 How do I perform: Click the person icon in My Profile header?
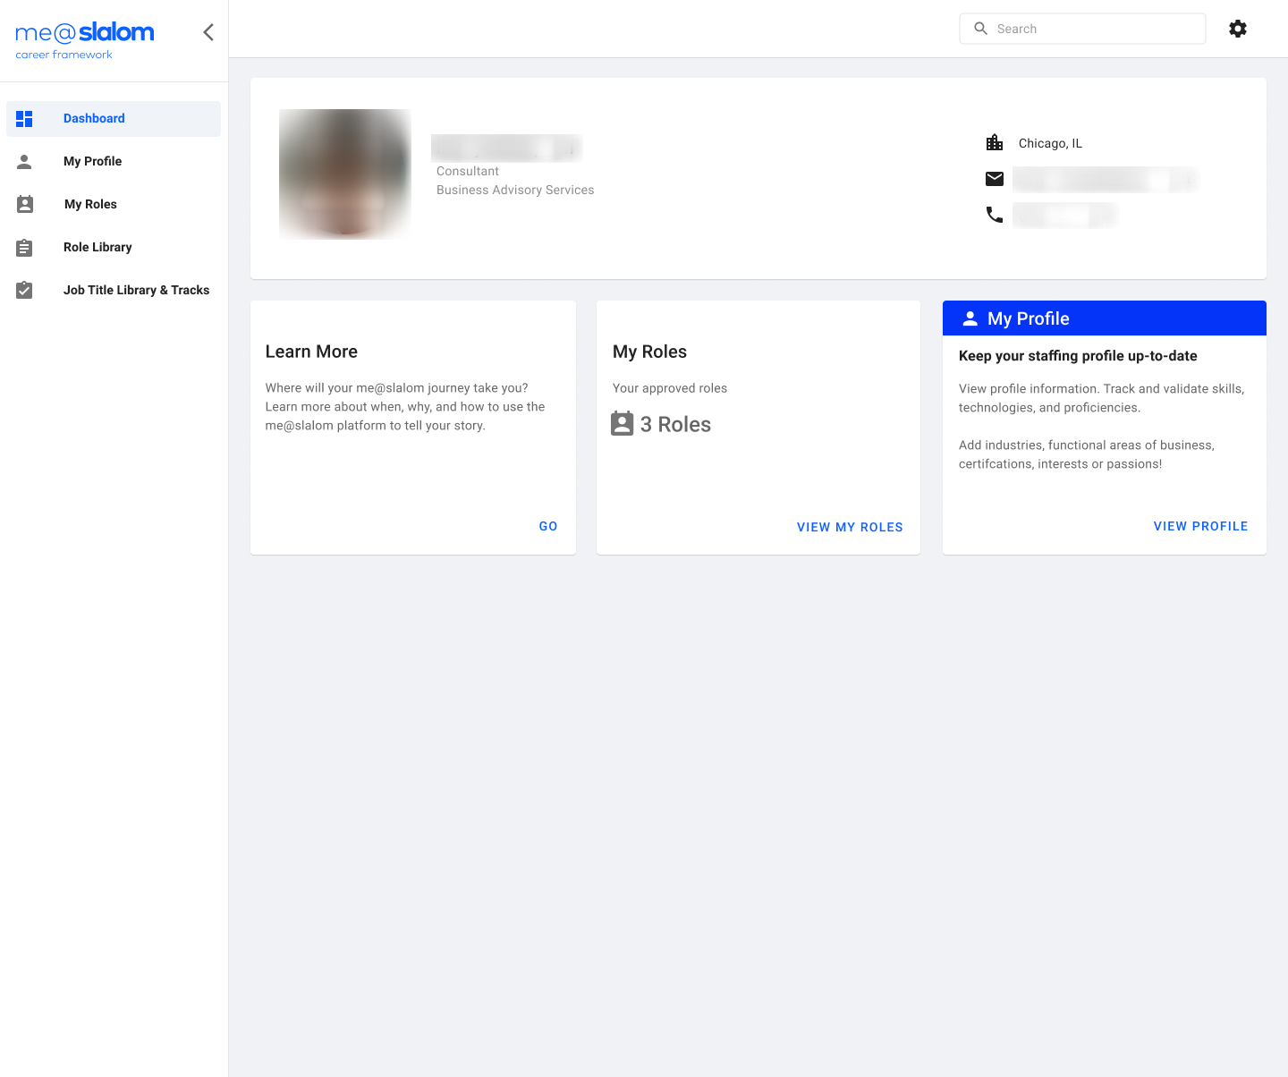970,318
